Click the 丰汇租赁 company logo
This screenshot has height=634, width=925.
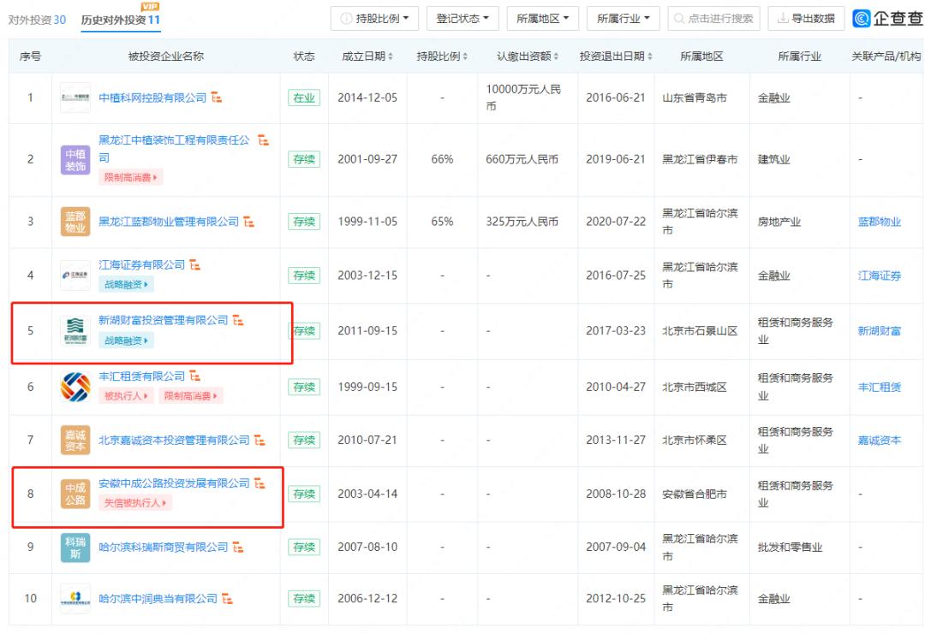[75, 384]
